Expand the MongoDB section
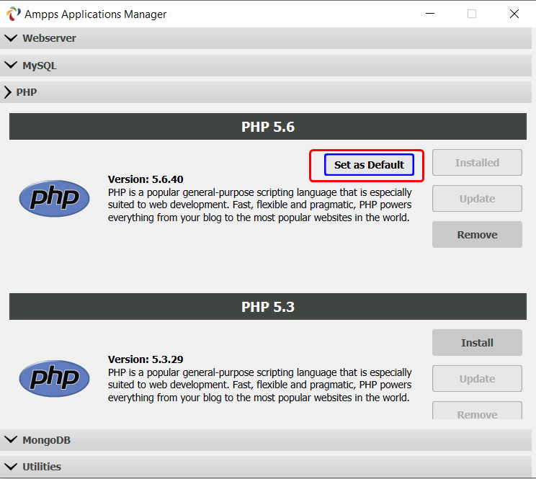The height and width of the screenshot is (479, 536). pyautogui.click(x=266, y=439)
